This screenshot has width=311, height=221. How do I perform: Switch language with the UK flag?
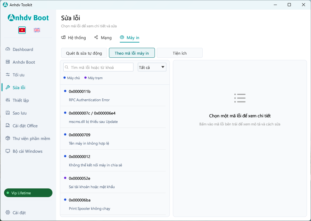(x=37, y=30)
